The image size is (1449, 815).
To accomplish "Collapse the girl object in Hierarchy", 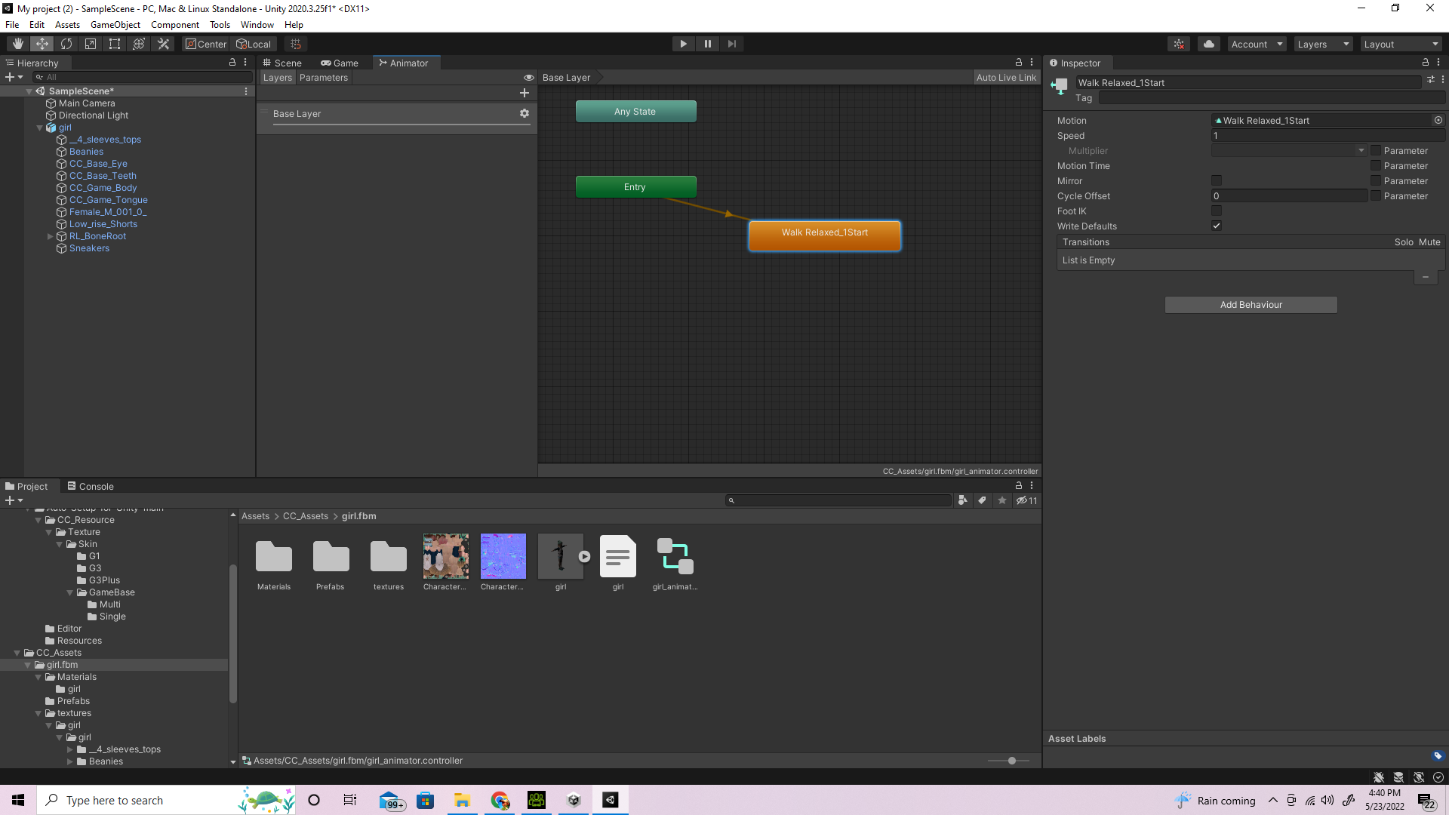I will (40, 128).
